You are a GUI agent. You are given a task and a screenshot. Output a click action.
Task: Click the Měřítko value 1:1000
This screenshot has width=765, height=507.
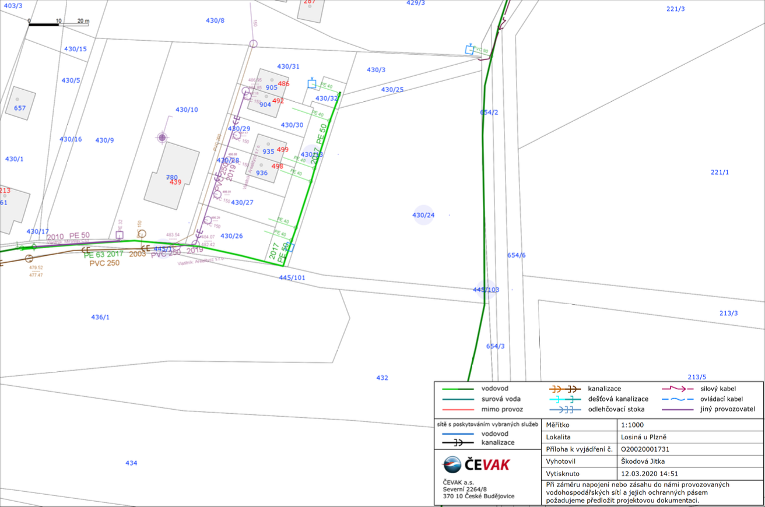click(x=633, y=425)
